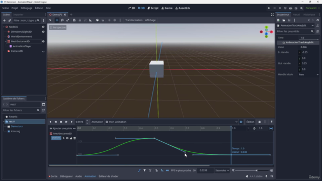Click the snap step 0.0333 field

point(205,170)
